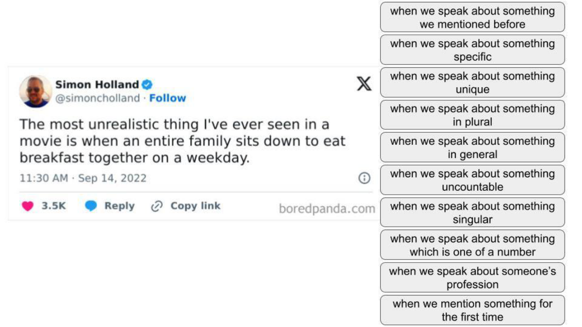Select 'something specific' card

[472, 50]
